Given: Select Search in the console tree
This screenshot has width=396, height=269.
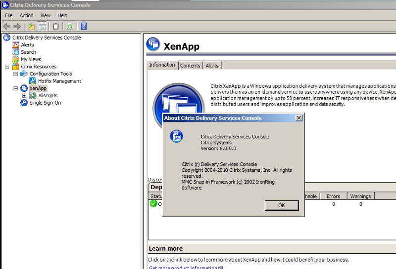Looking at the screenshot, I should [x=29, y=52].
